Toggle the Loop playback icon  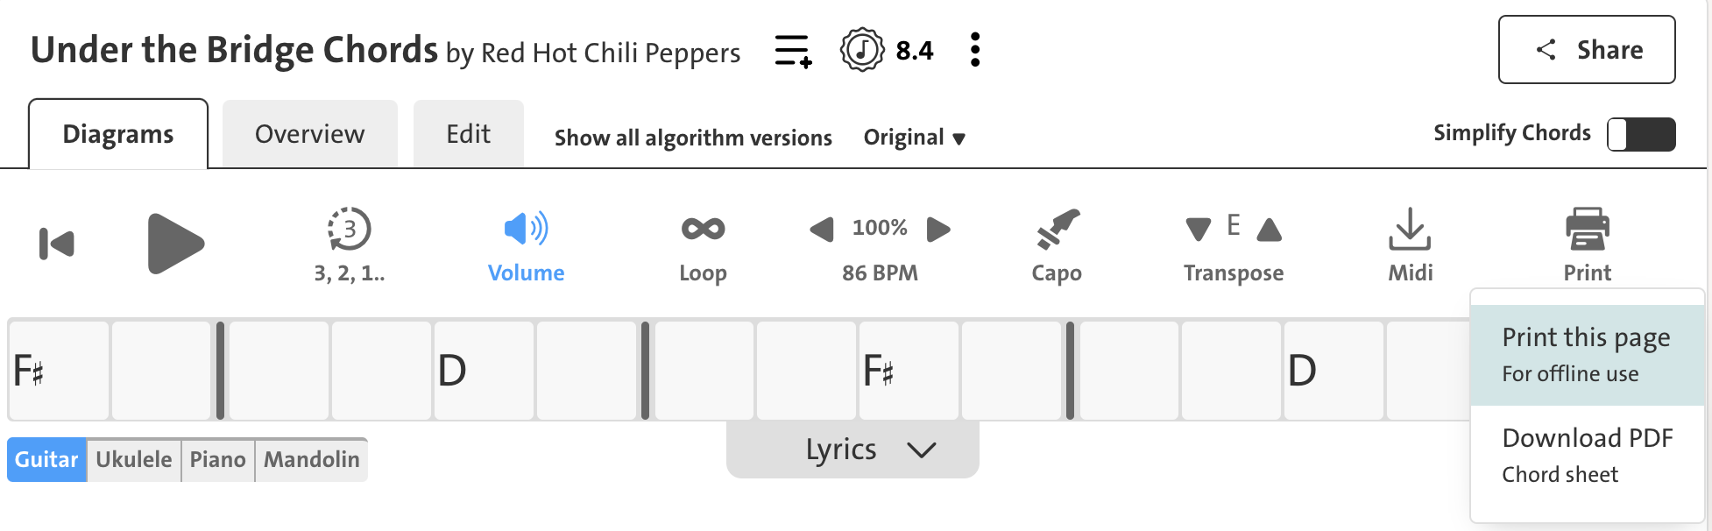(x=701, y=230)
